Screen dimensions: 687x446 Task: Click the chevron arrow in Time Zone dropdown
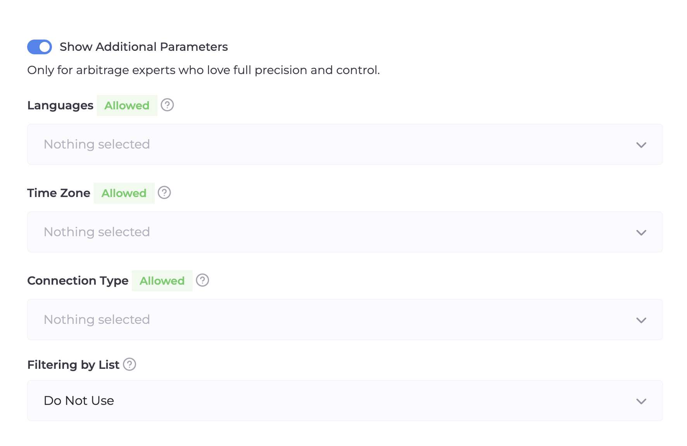coord(641,233)
